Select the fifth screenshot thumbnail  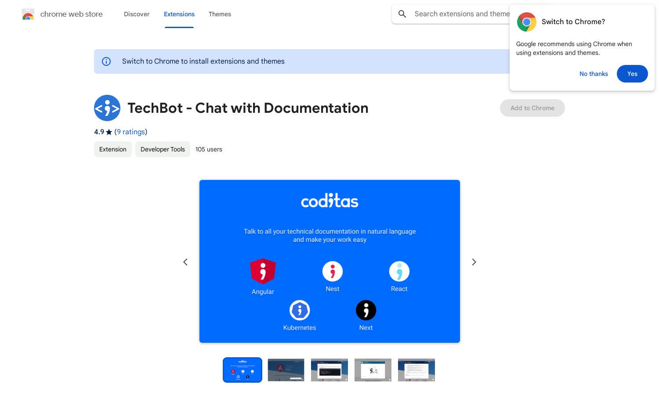tap(416, 370)
